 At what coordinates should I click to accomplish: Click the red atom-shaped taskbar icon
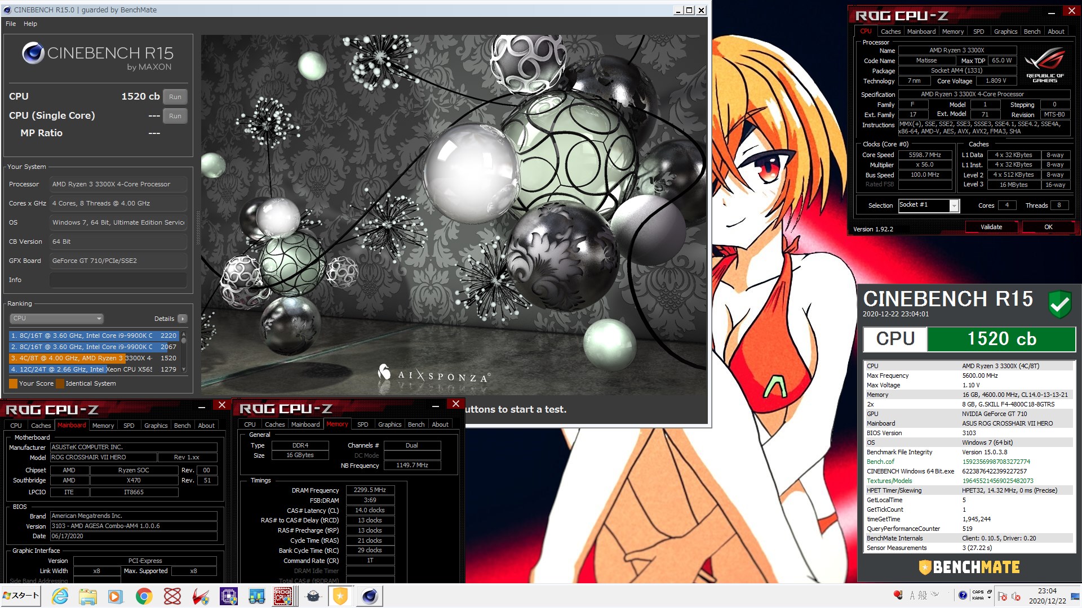172,596
